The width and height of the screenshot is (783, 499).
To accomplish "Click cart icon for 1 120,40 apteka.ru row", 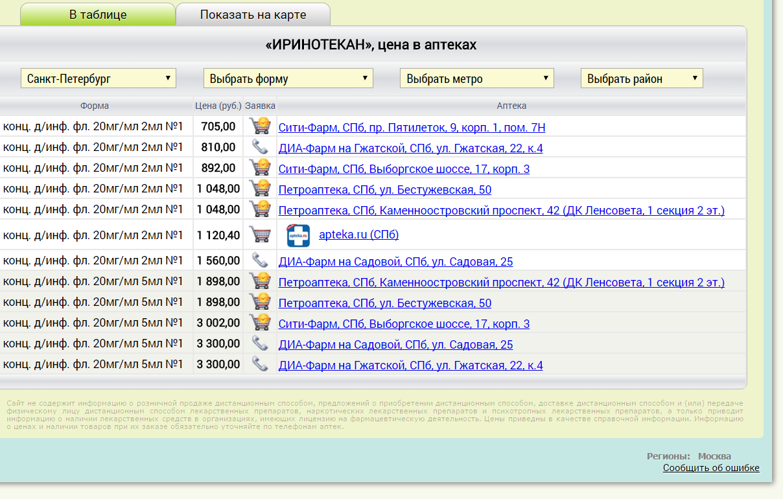I will pyautogui.click(x=260, y=234).
